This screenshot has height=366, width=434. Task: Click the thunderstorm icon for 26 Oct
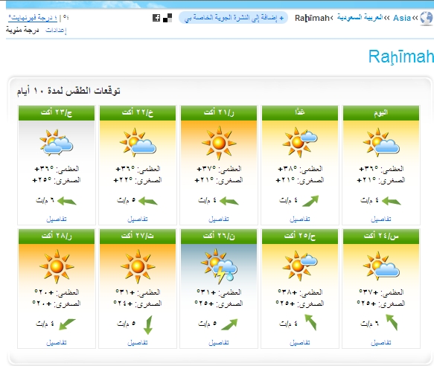point(219,266)
